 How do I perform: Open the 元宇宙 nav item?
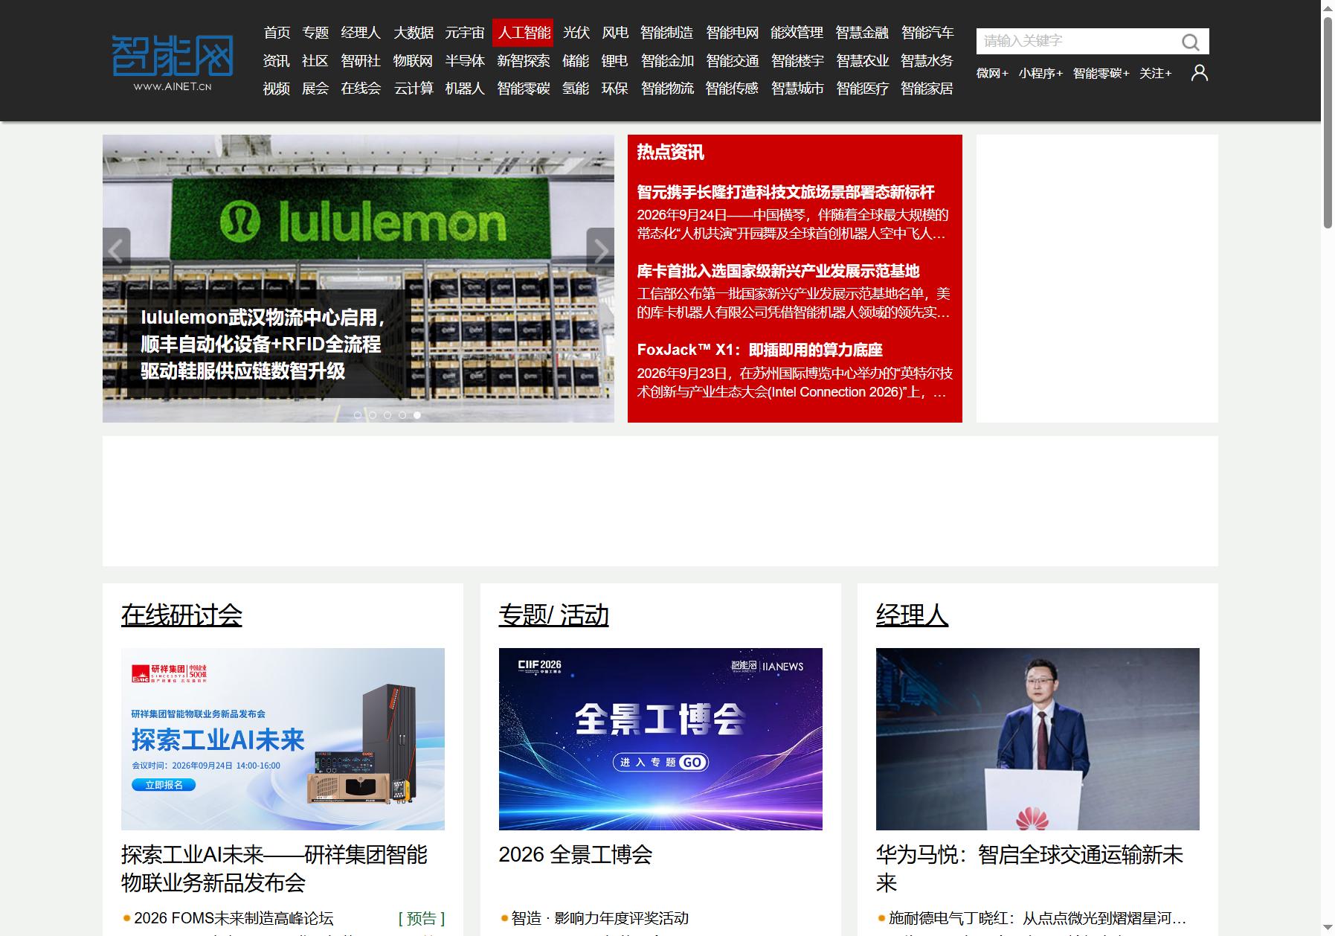coord(465,33)
